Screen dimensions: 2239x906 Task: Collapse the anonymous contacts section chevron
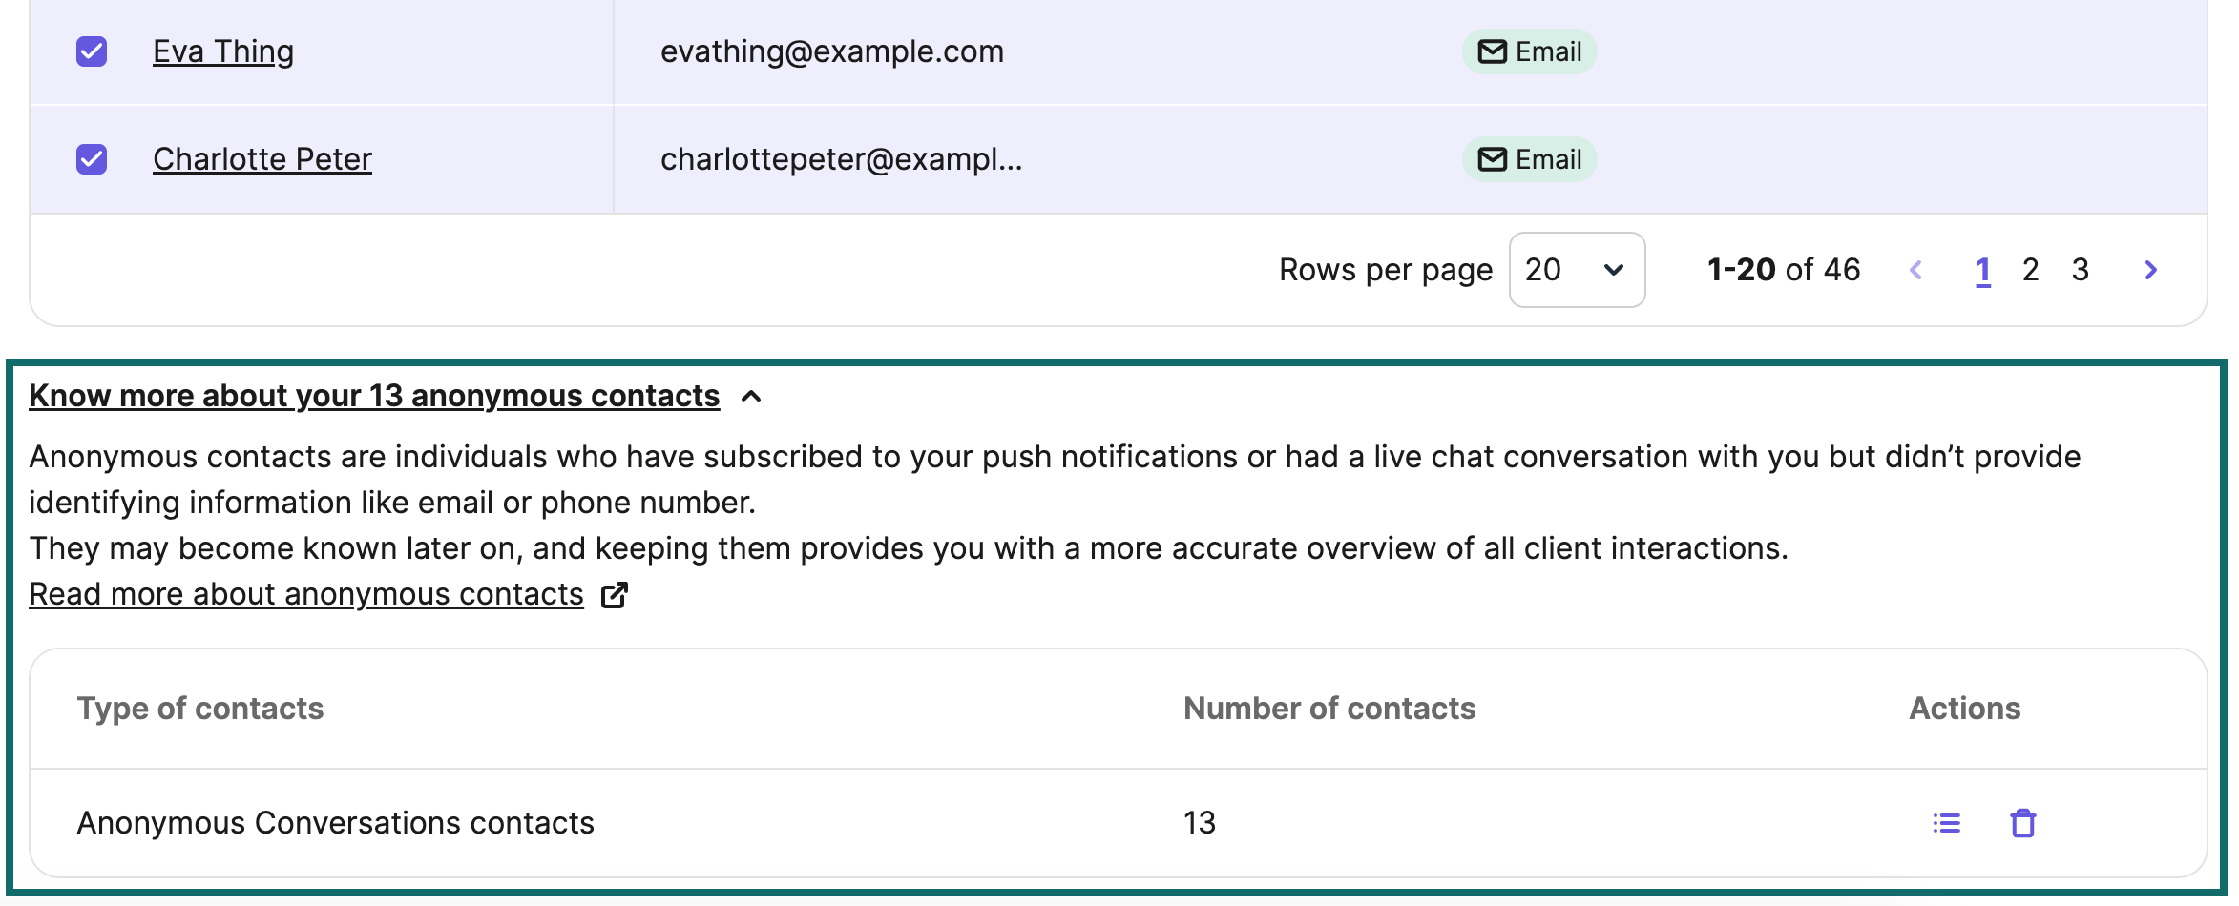point(751,397)
